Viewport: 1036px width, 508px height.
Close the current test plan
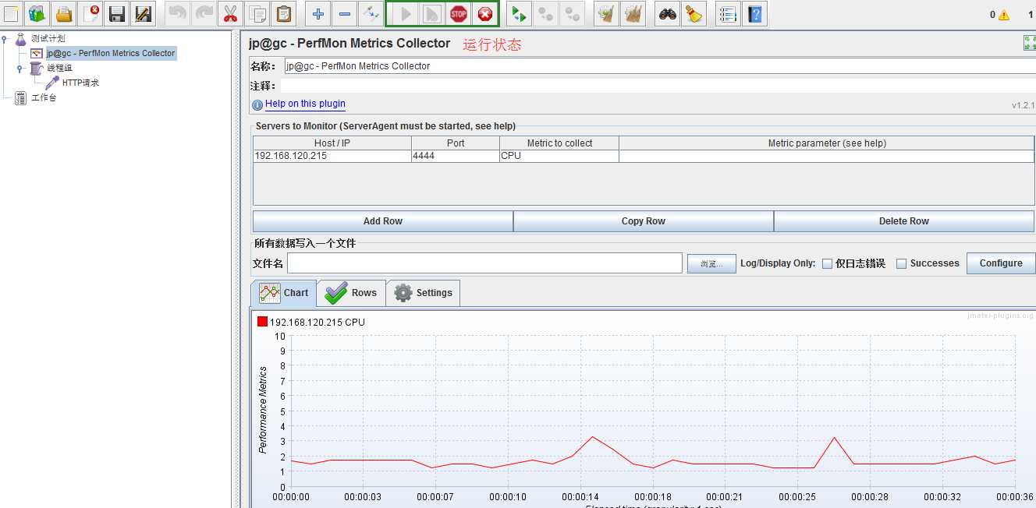click(90, 13)
